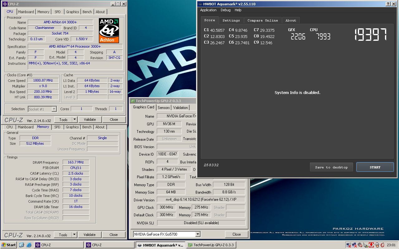The width and height of the screenshot is (399, 249).
Task: Open the Settings tab in HWBOT Aquamark
Action: click(x=231, y=20)
